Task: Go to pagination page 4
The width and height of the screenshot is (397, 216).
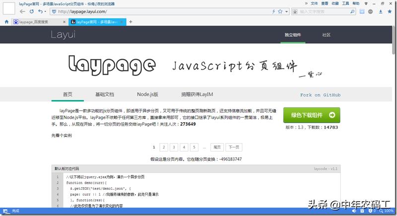Action: [x=184, y=147]
